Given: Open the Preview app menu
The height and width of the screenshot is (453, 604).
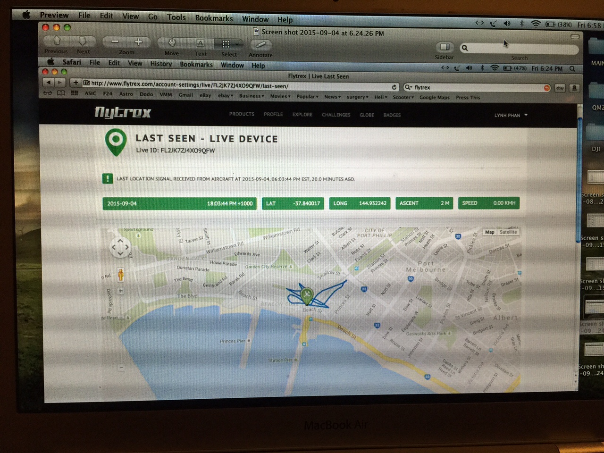Looking at the screenshot, I should point(54,15).
